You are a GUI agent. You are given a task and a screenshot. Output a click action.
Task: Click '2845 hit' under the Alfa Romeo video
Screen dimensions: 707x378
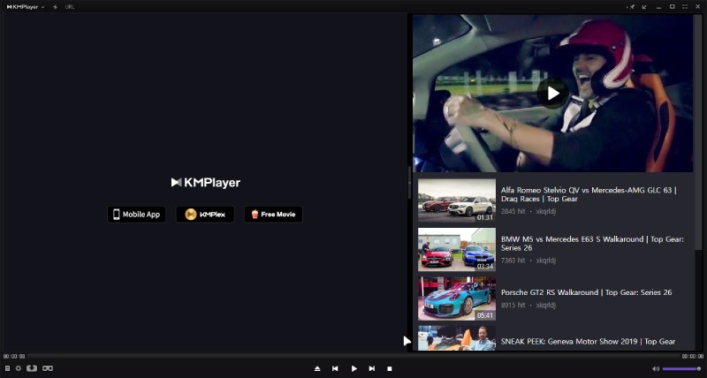point(513,211)
